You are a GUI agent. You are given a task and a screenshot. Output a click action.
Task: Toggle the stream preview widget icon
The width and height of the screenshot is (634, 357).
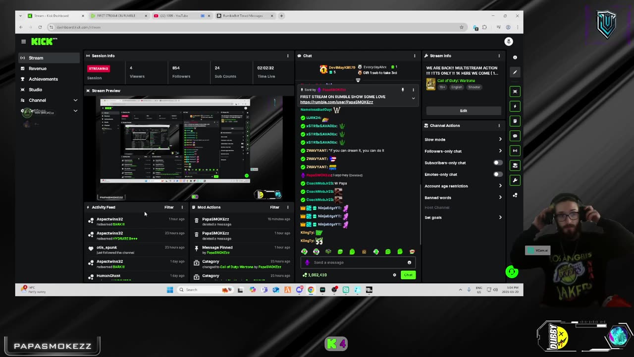tap(515, 91)
